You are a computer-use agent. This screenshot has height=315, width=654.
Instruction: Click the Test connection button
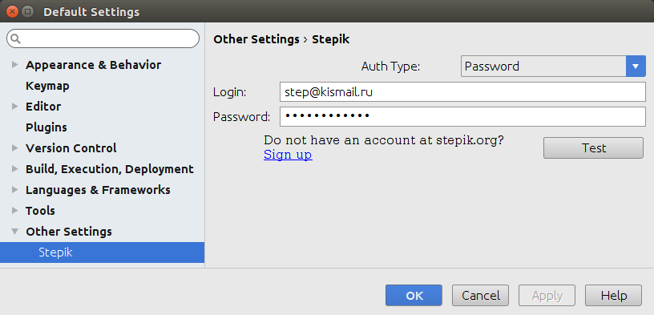(x=593, y=148)
